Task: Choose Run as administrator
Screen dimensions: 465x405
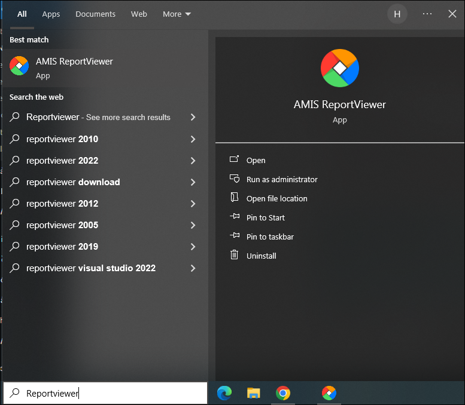Action: click(x=281, y=179)
